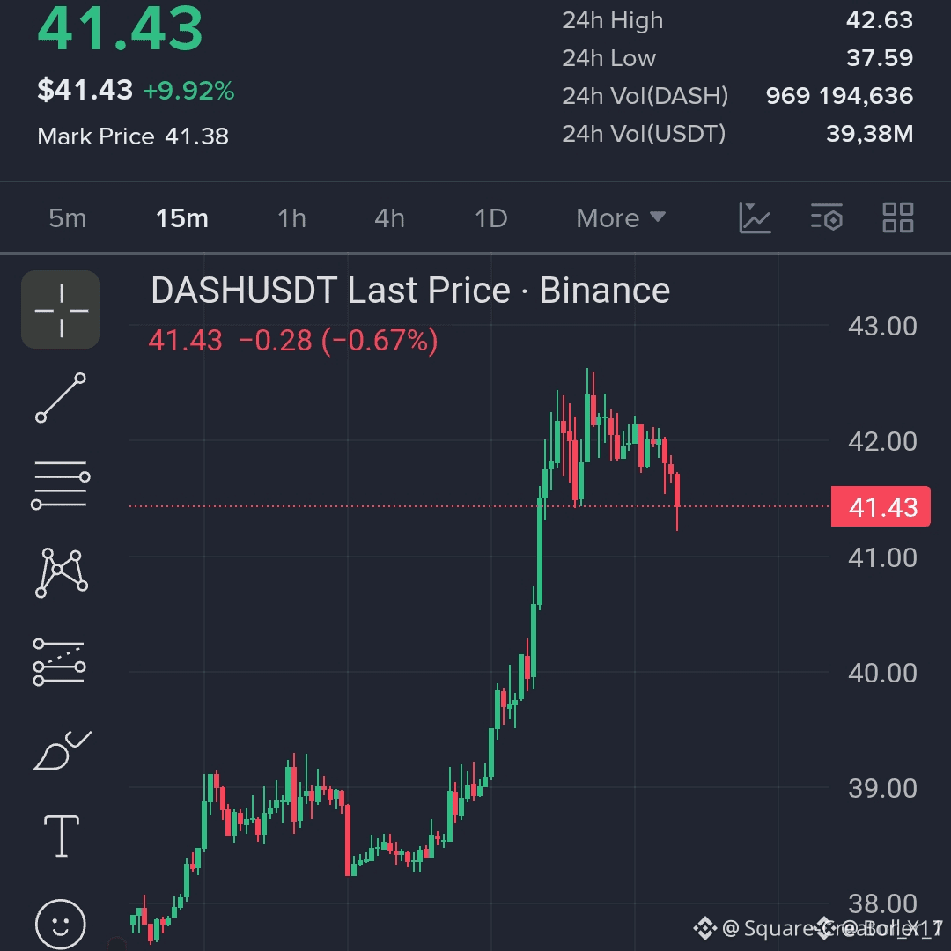Select the brush drawing tool
Image resolution: width=951 pixels, height=951 pixels.
click(62, 750)
